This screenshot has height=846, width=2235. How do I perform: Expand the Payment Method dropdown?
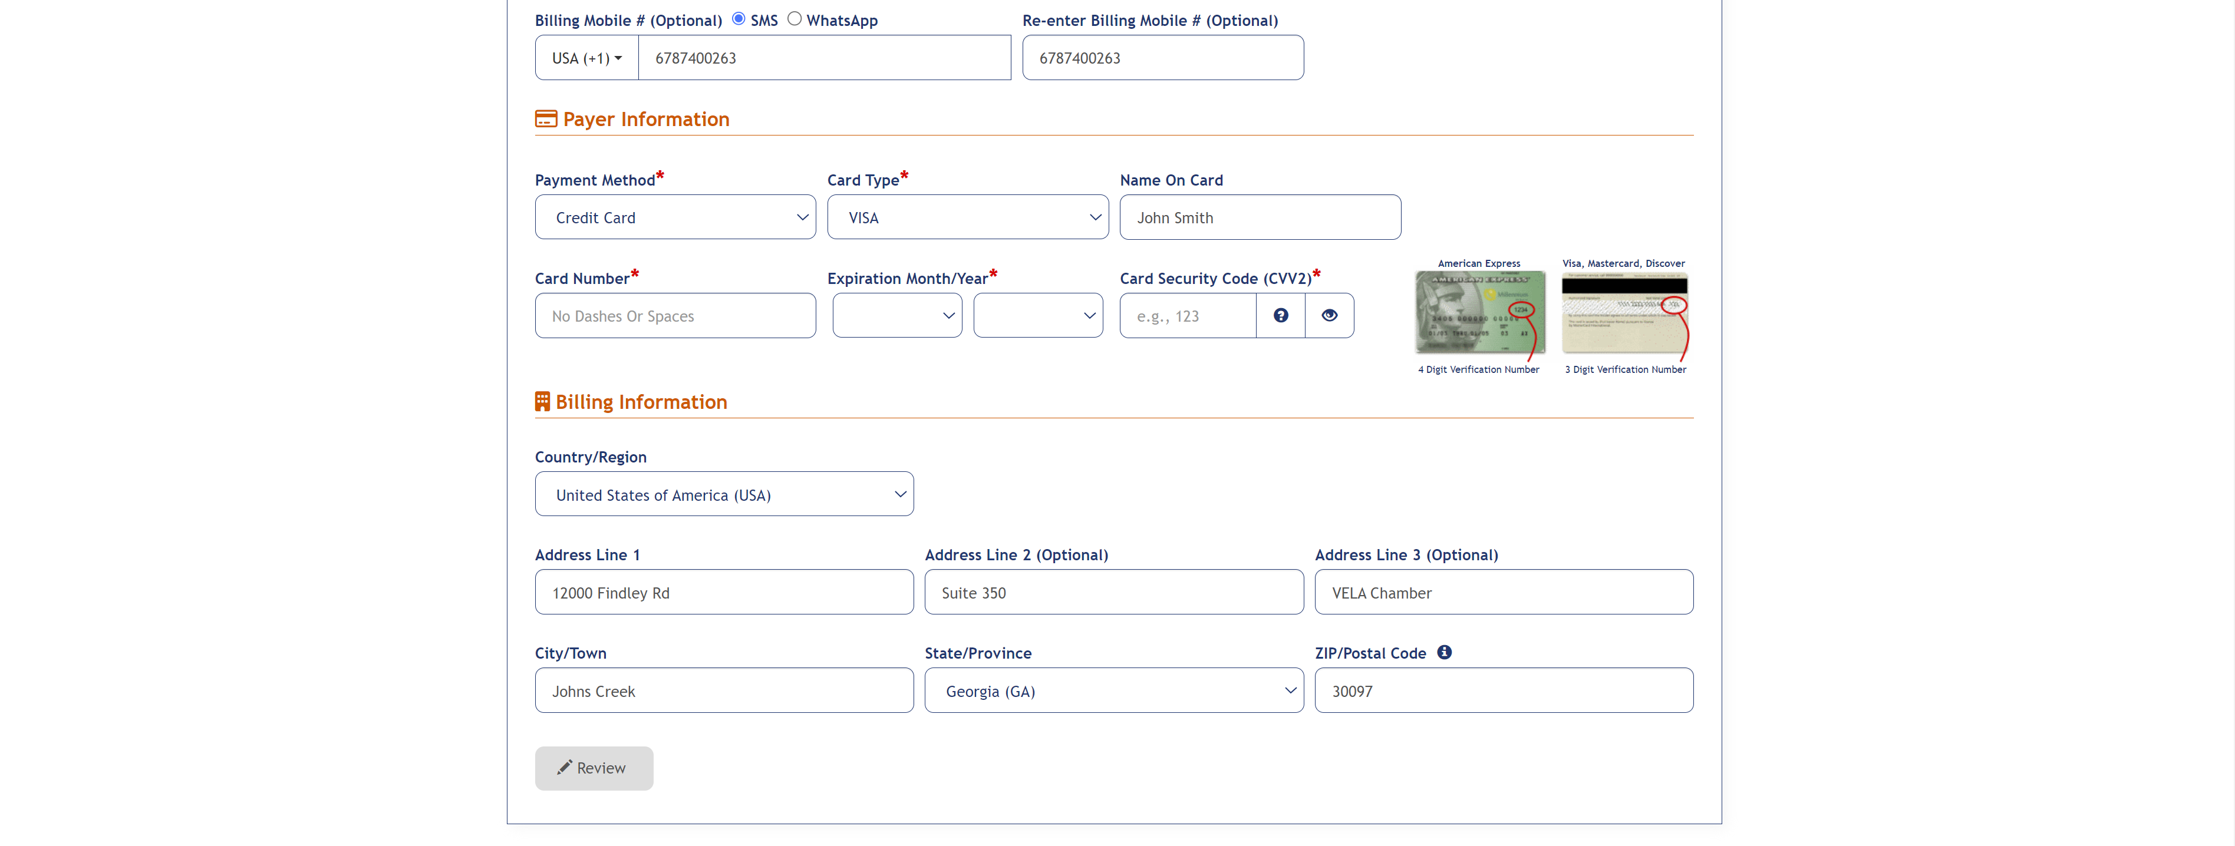675,216
